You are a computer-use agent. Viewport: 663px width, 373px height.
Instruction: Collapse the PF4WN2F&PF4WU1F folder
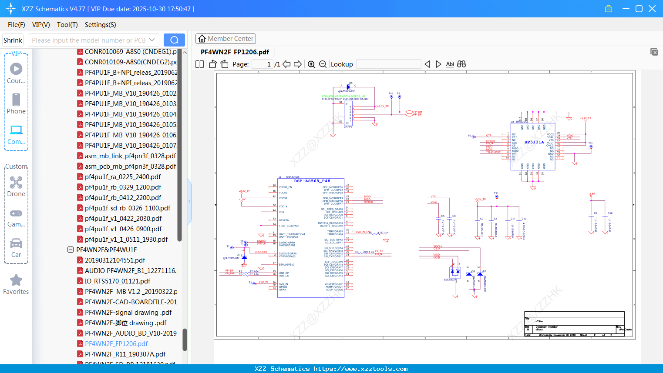tap(71, 250)
